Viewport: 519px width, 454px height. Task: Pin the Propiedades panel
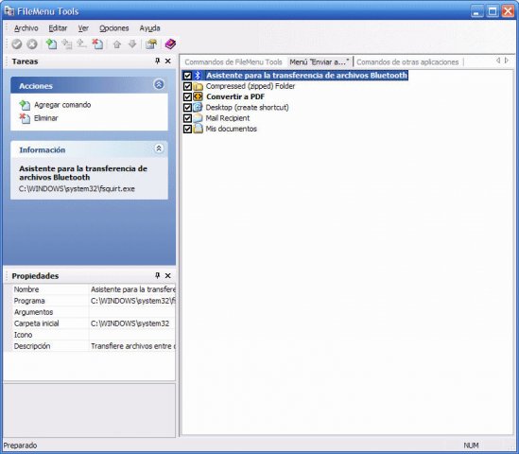pos(158,275)
